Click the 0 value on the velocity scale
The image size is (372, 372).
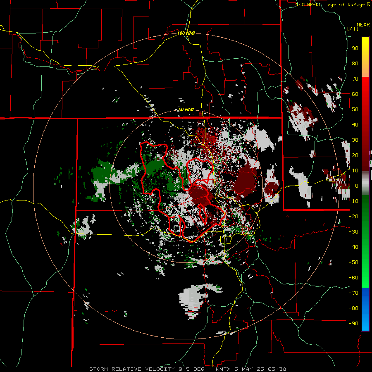pyautogui.click(x=357, y=186)
